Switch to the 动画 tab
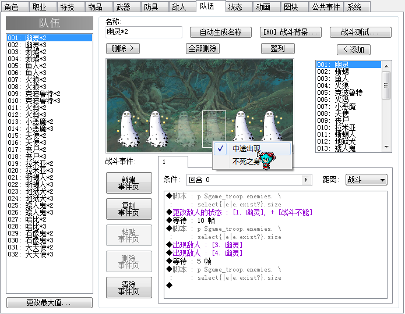The height and width of the screenshot is (314, 405). [x=266, y=7]
